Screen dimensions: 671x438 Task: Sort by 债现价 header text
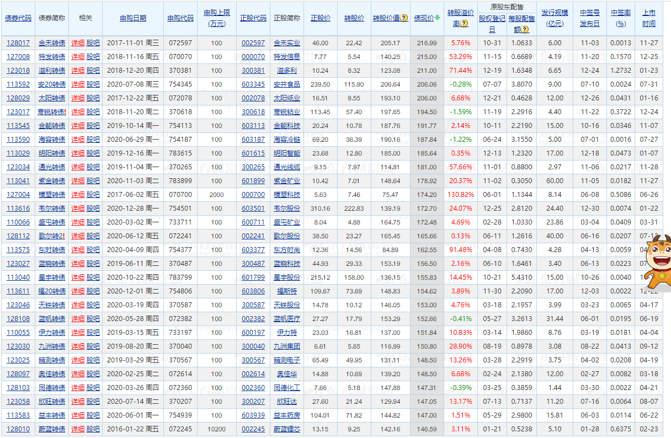click(x=424, y=18)
